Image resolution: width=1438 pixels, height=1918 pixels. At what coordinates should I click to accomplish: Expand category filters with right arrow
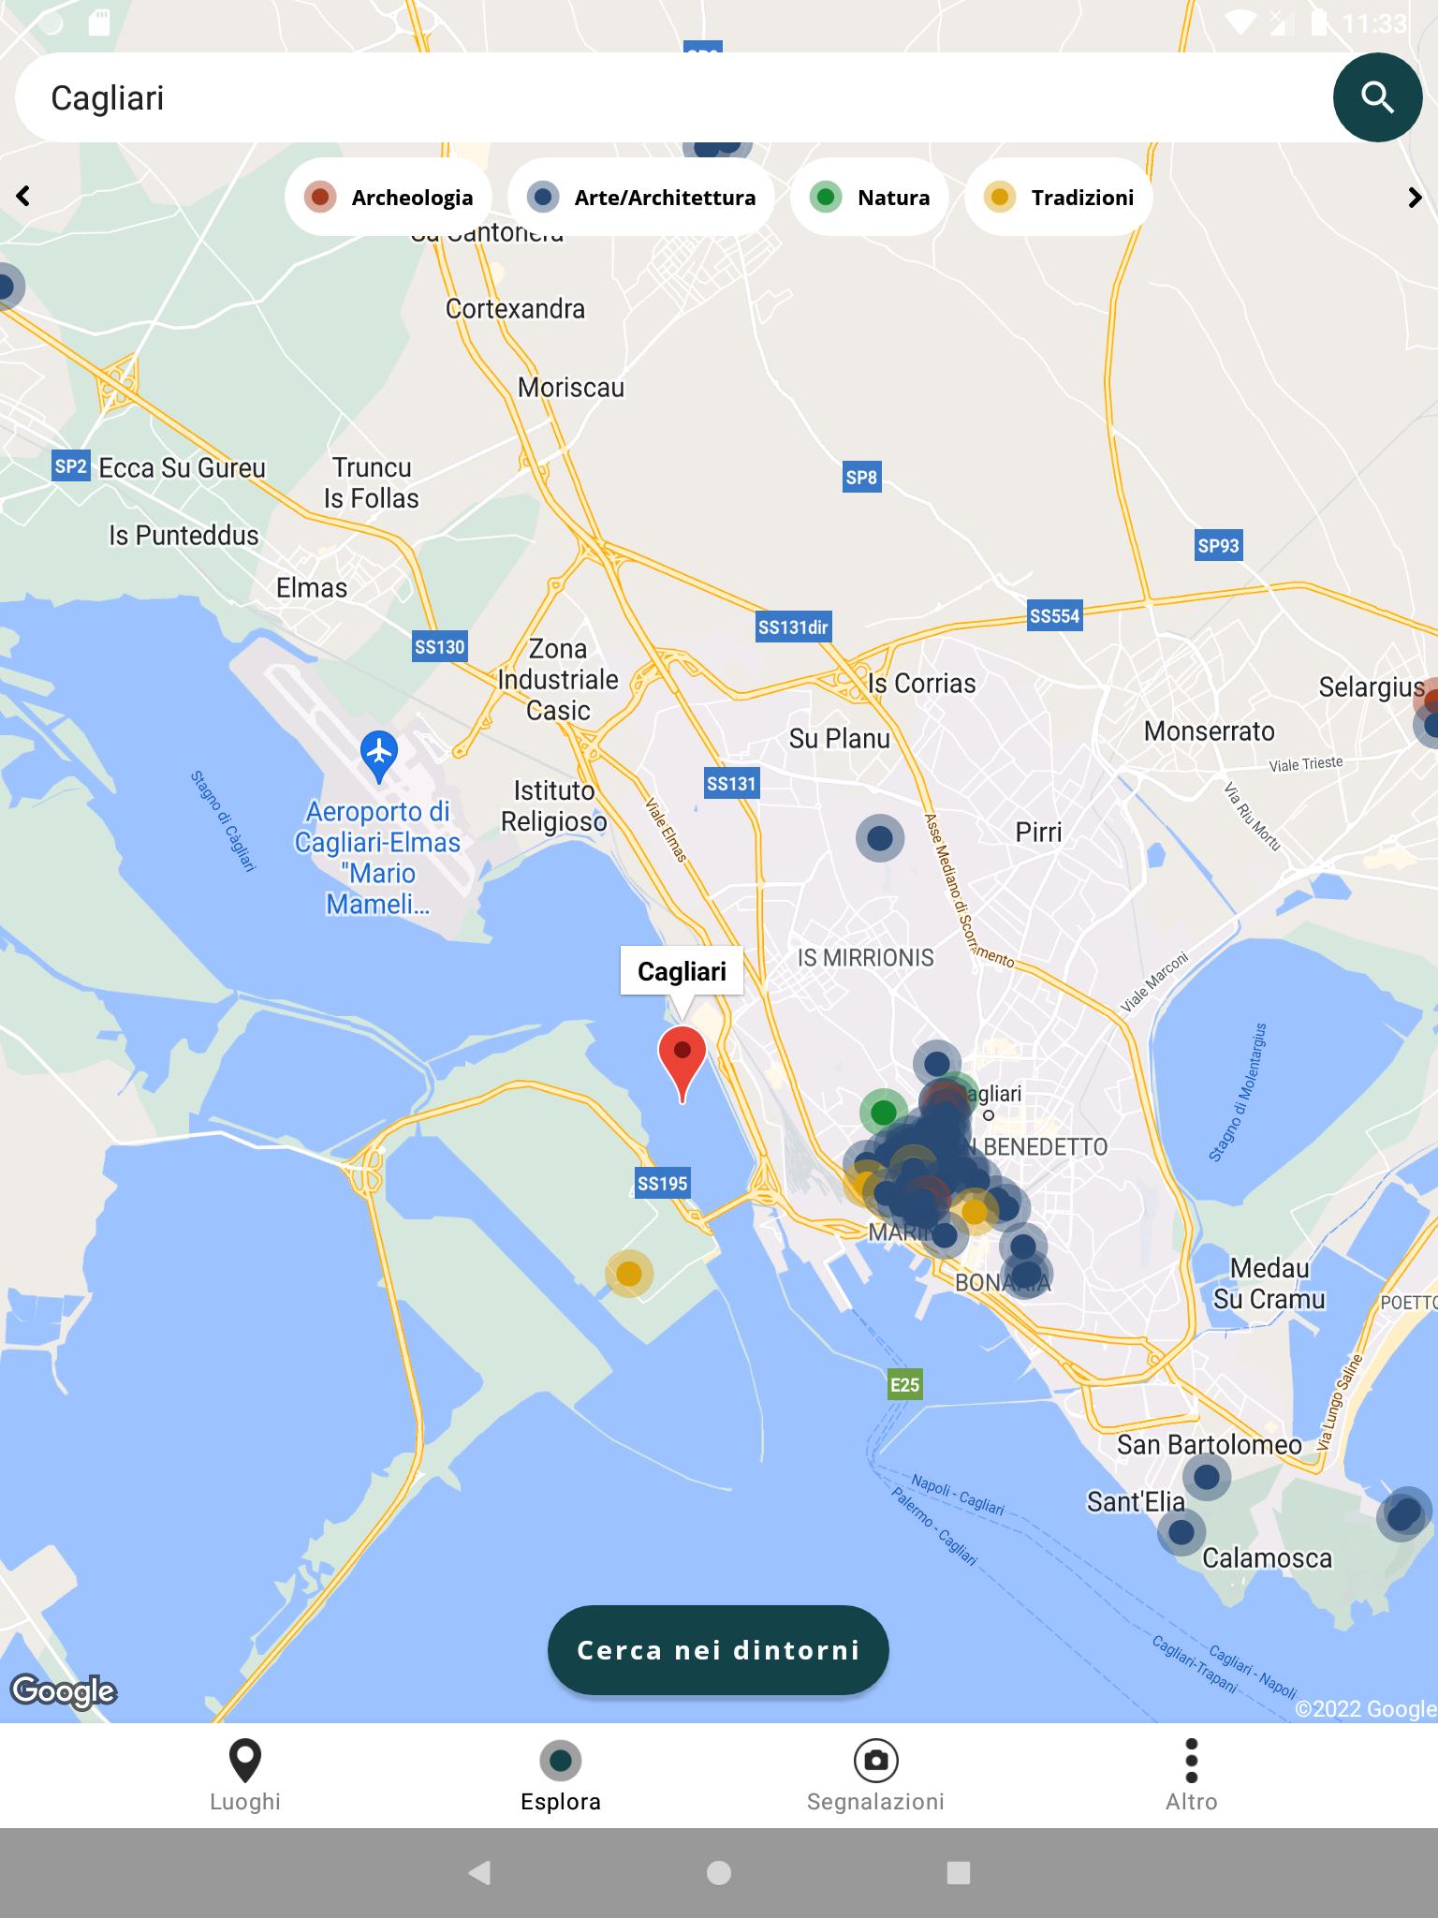(1415, 198)
